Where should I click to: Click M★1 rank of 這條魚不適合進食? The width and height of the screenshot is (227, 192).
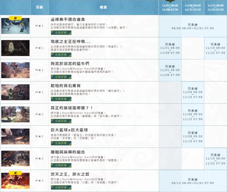pos(40,26)
